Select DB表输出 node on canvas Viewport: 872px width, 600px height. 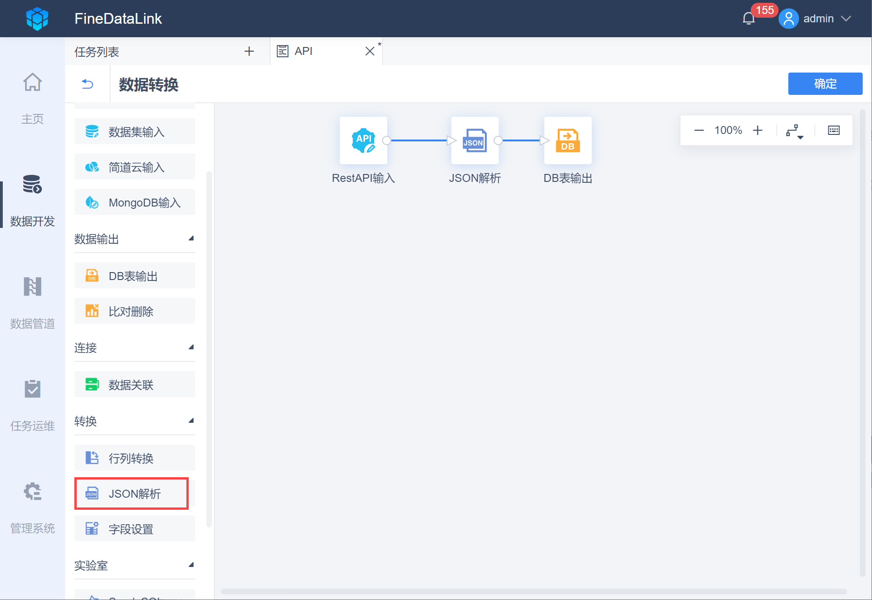click(x=568, y=140)
